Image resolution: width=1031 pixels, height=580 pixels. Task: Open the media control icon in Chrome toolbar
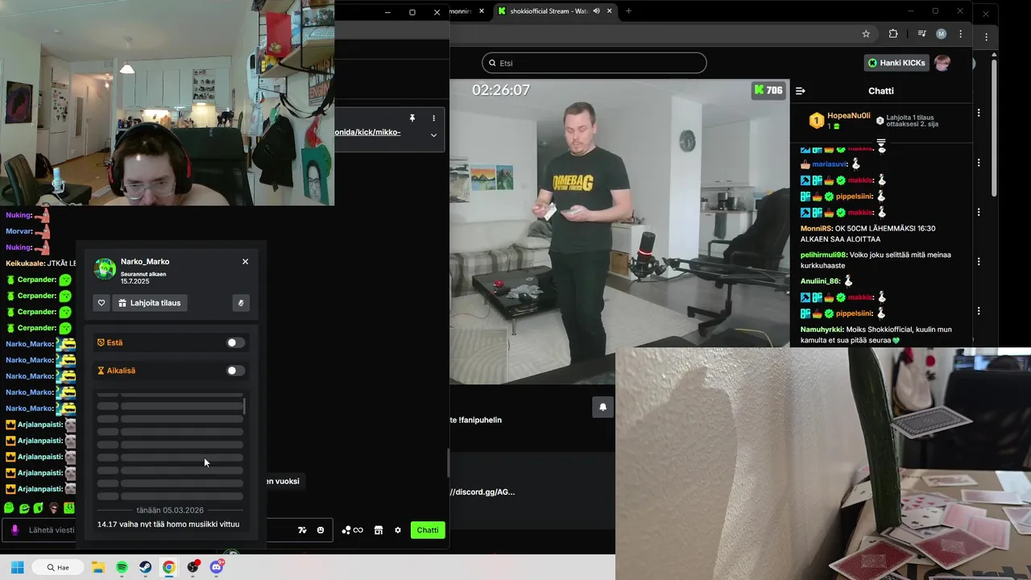921,34
